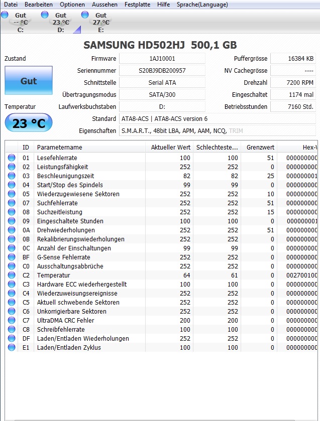The image size is (320, 421).
Task: Click the Grenzwert column header
Action: tap(259, 148)
